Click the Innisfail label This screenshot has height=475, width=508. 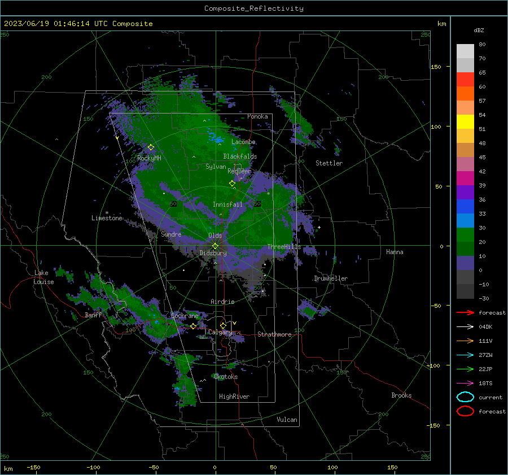(227, 204)
